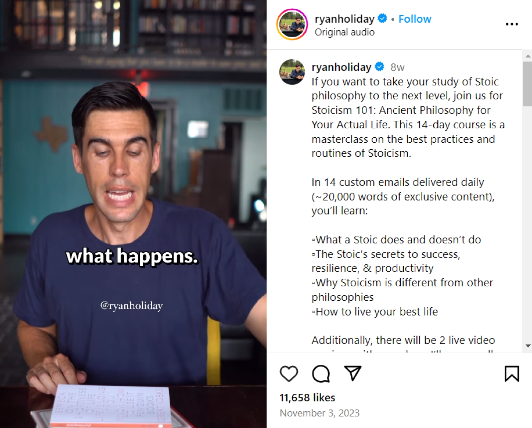Open ryanholiday username in caption

[341, 67]
